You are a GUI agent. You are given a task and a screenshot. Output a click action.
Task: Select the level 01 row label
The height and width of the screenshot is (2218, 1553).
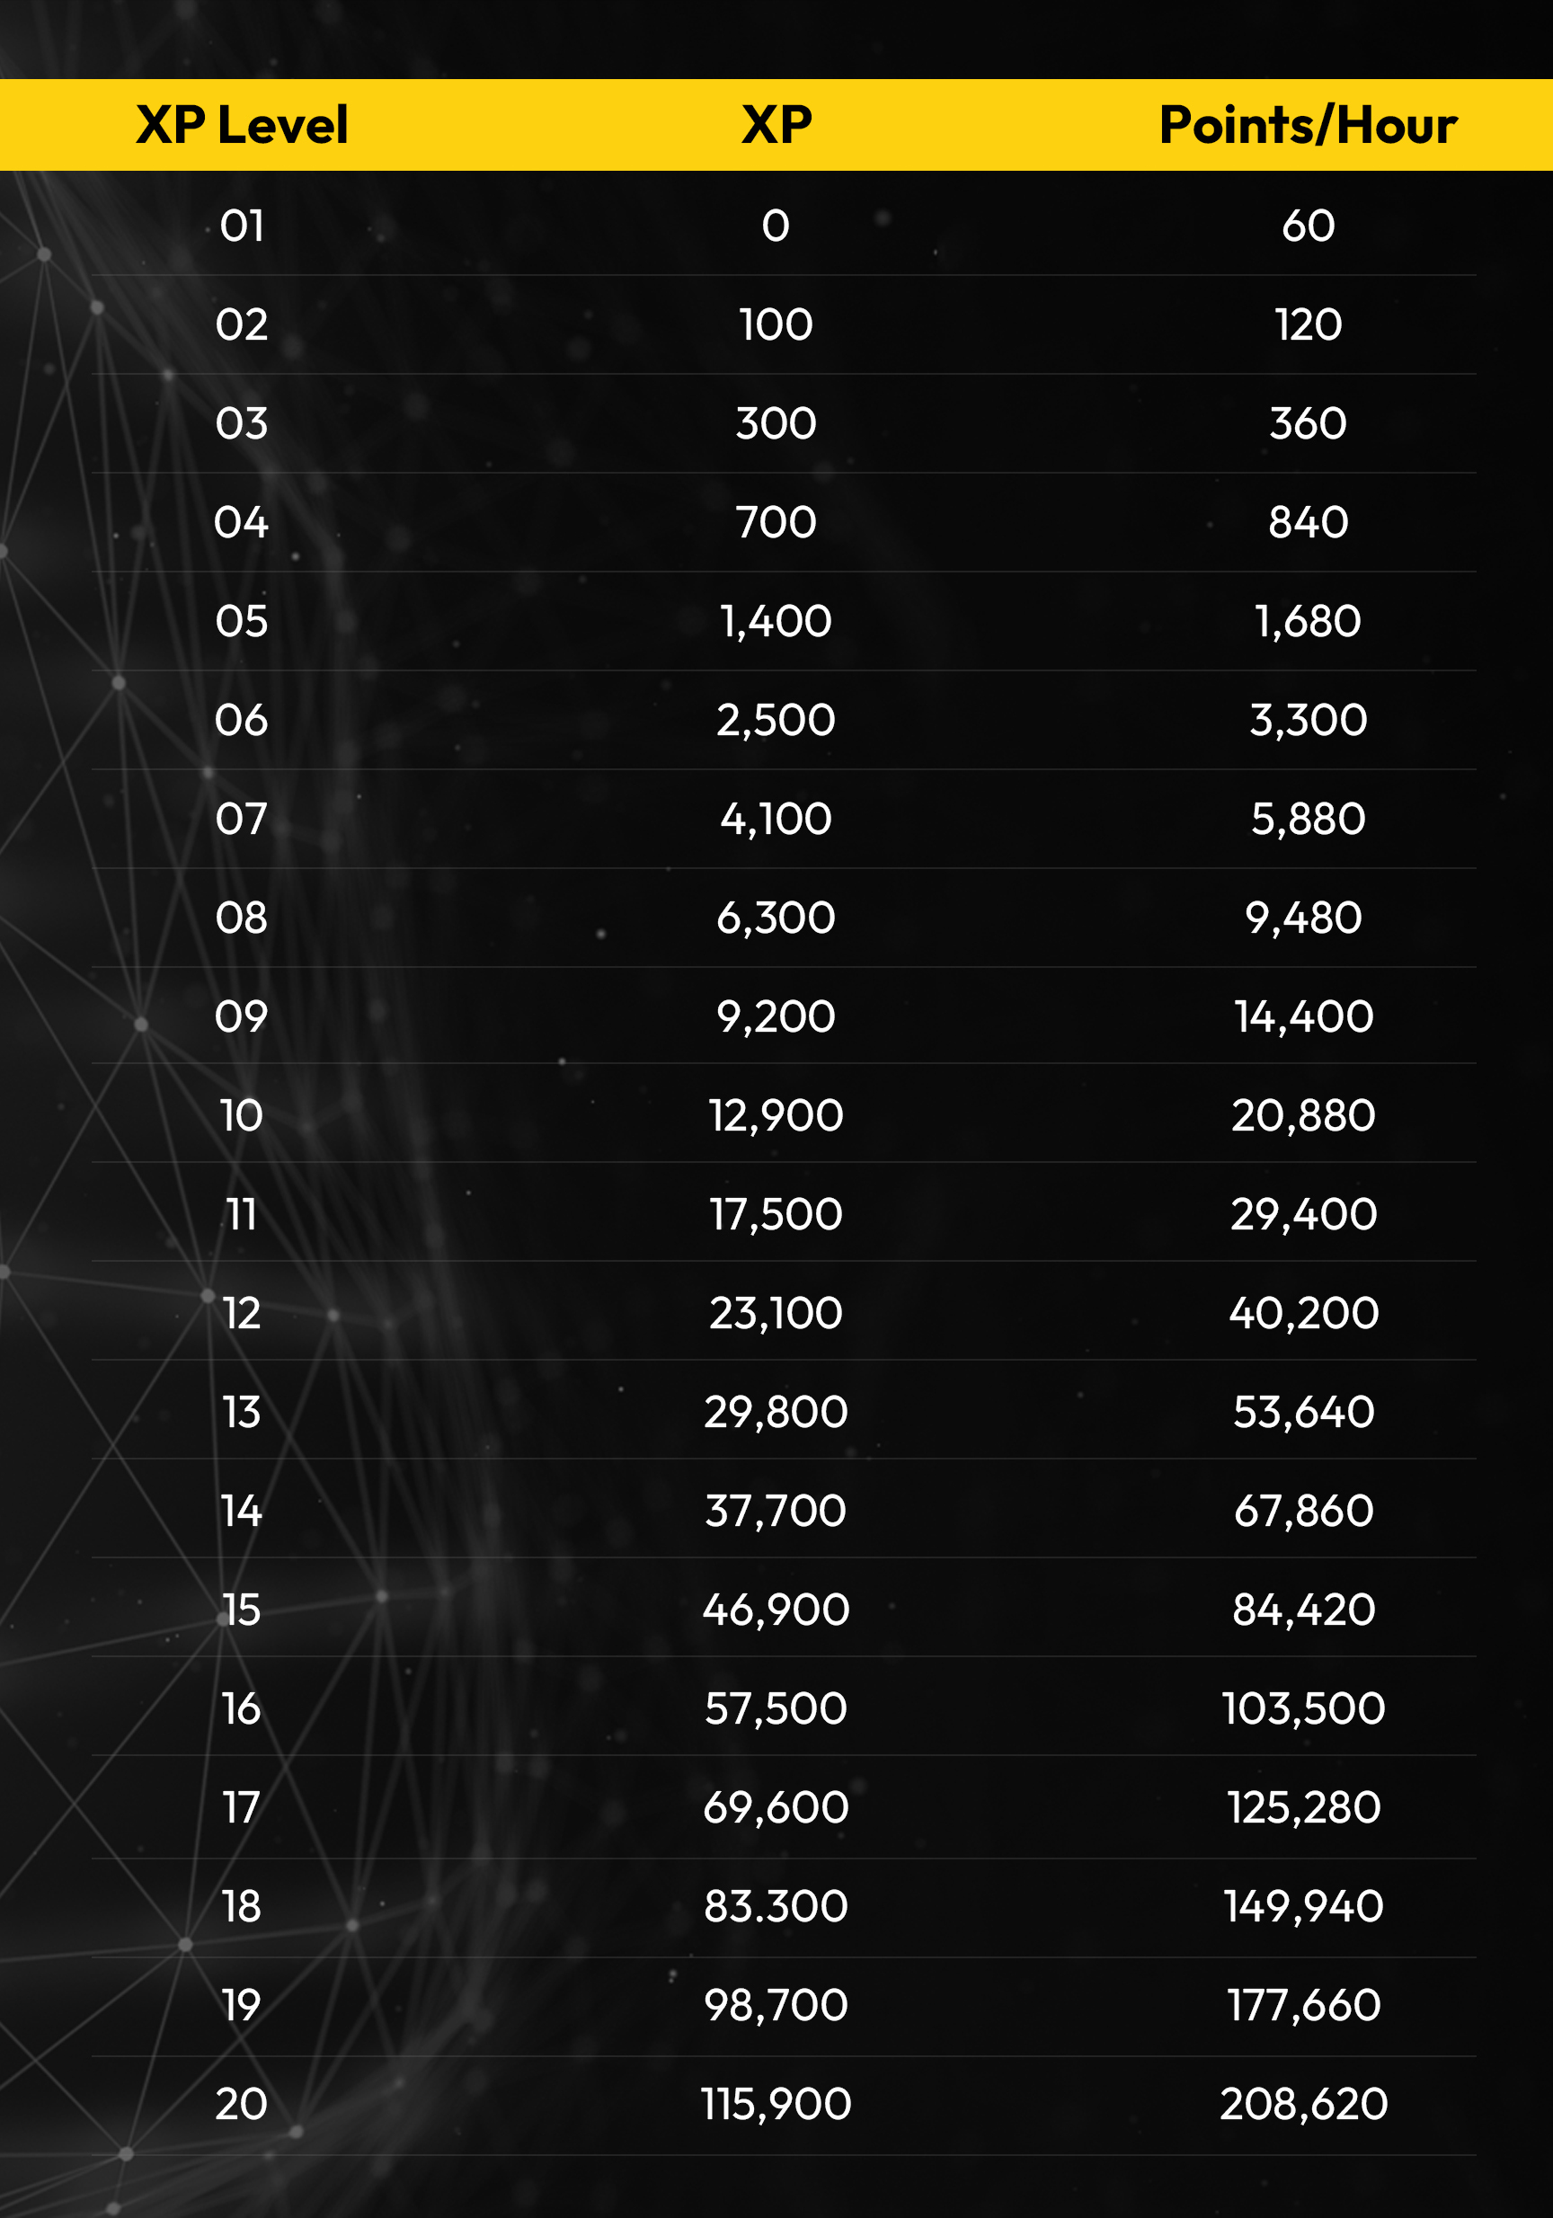point(242,226)
